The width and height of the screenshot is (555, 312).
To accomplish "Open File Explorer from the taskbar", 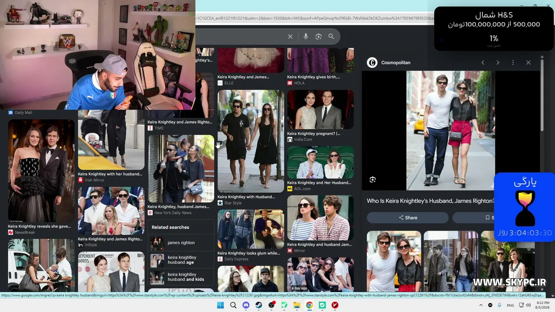I will [x=297, y=305].
